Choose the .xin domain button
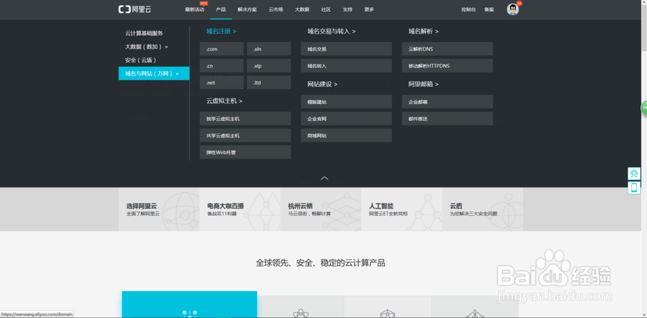 (269, 48)
